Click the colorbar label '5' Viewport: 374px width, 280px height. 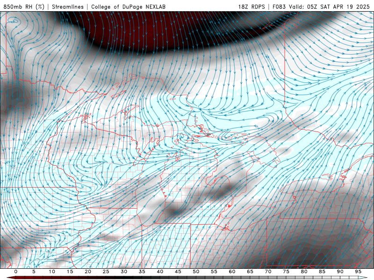pyautogui.click(x=34, y=272)
